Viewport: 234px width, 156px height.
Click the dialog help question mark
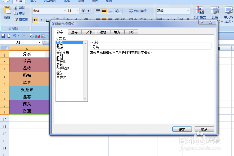[202, 22]
